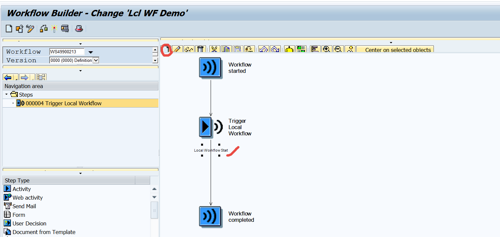The height and width of the screenshot is (237, 500).
Task: Select the Workflow completed event node
Action: point(210,217)
